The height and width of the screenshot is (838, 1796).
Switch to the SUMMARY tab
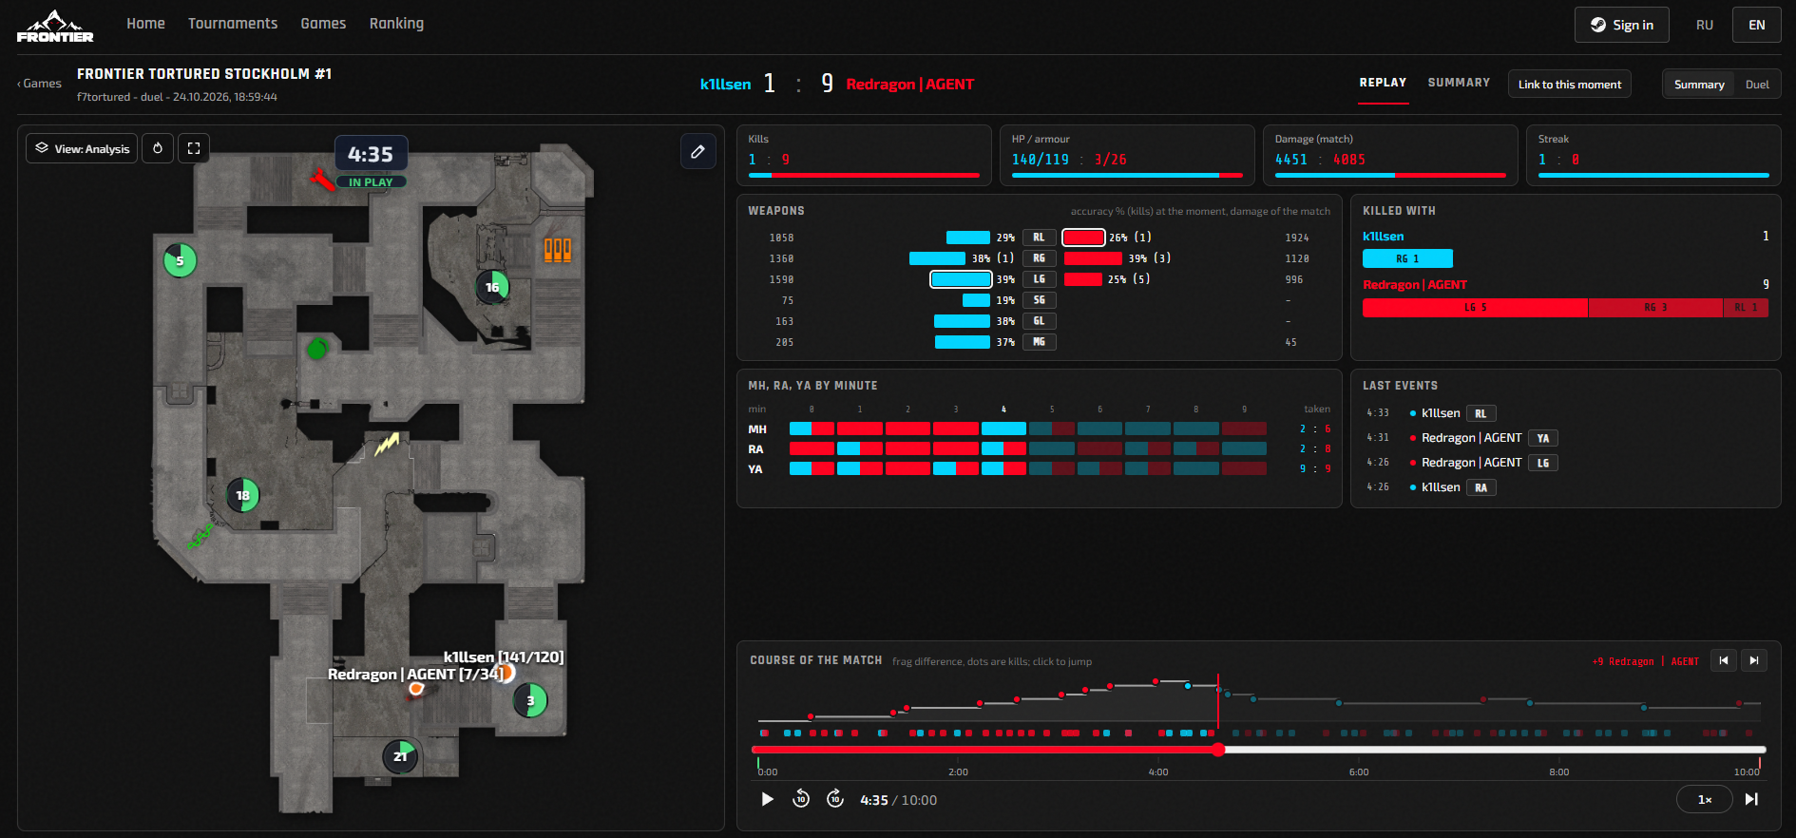coord(1459,83)
